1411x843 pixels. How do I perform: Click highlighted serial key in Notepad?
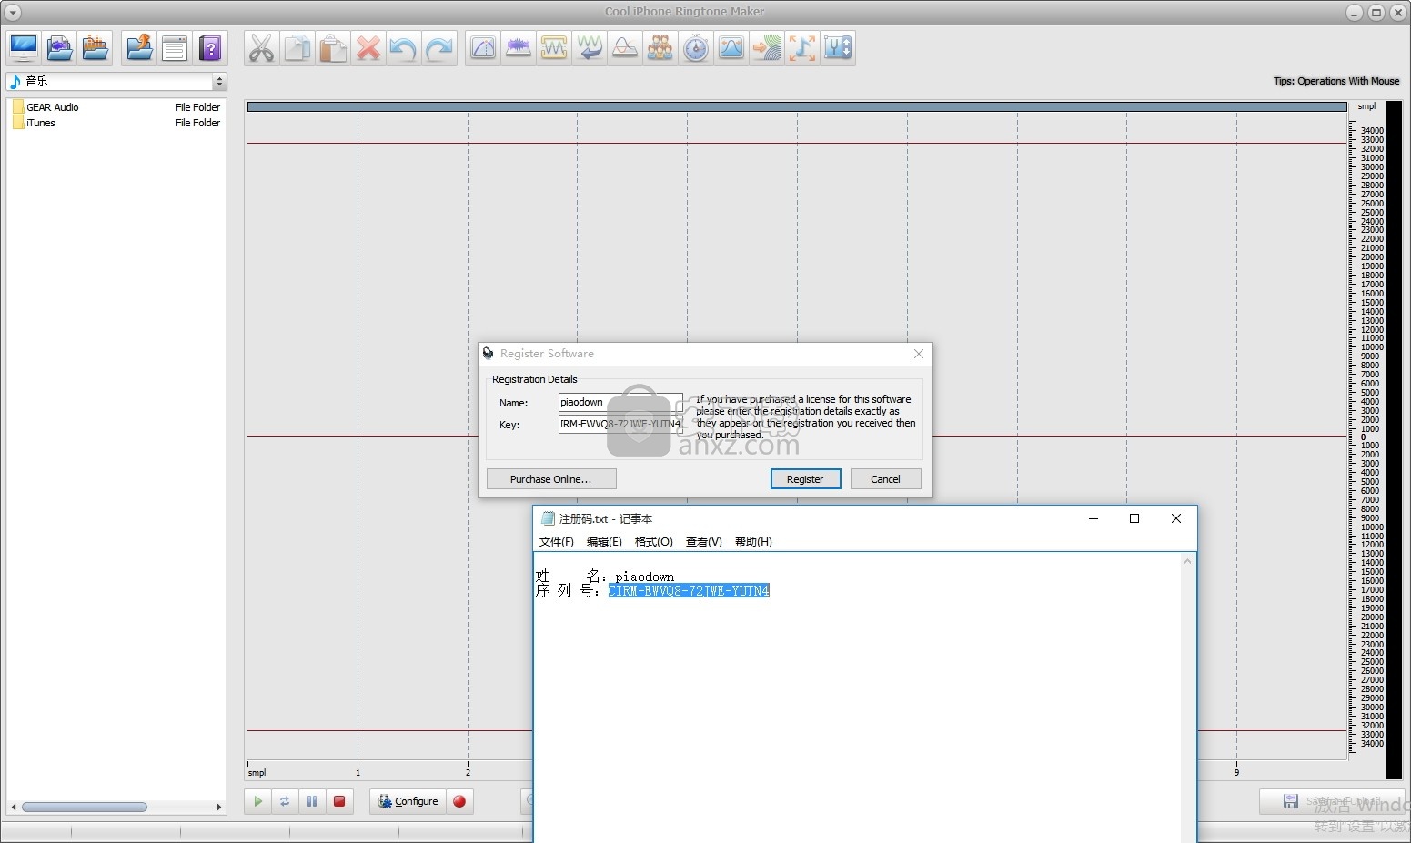point(689,591)
